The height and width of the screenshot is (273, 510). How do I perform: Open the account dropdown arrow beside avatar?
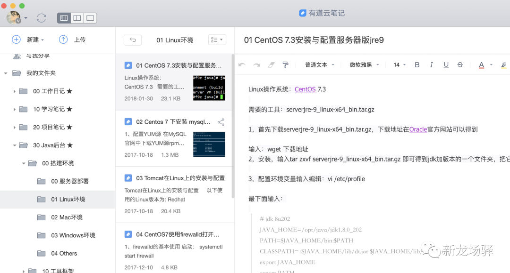(x=25, y=18)
